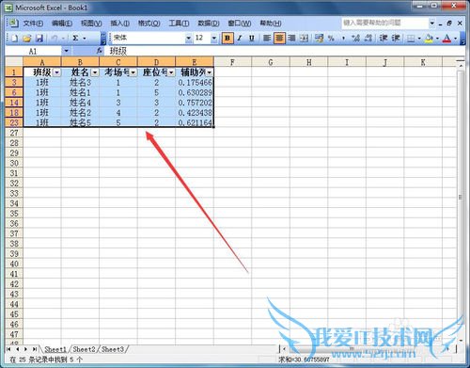The width and height of the screenshot is (470, 368).
Task: Open the 班级 column filter dropdown
Action: 56,72
